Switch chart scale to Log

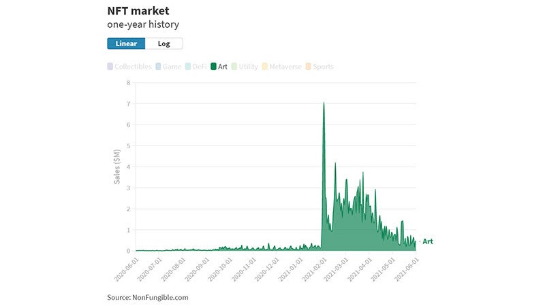click(x=163, y=44)
